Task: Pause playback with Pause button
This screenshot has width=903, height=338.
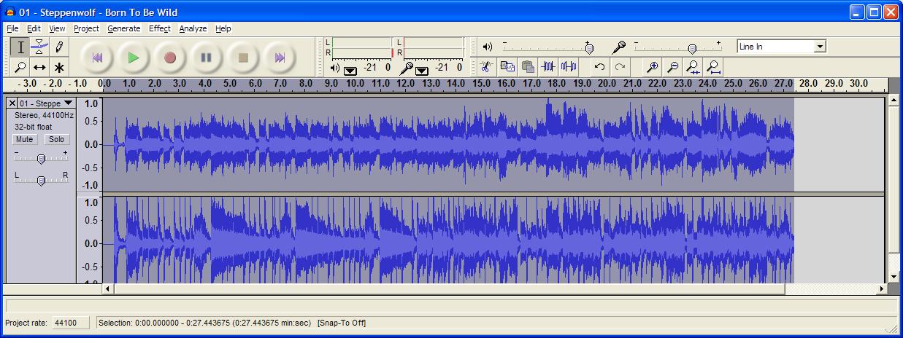Action: (x=207, y=58)
